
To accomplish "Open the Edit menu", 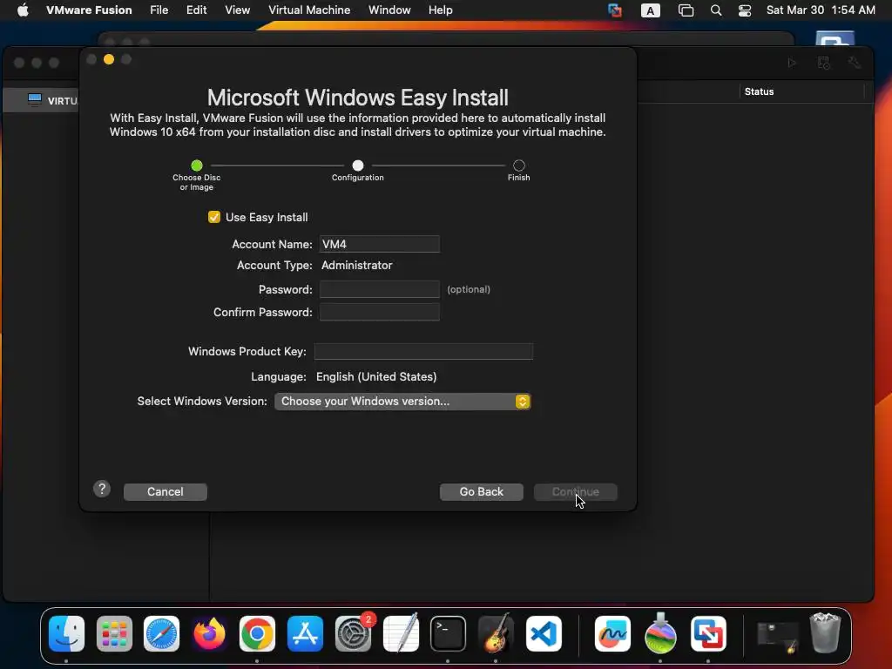I will click(x=196, y=10).
